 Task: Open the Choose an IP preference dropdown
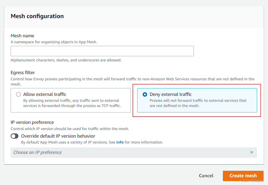(134, 153)
